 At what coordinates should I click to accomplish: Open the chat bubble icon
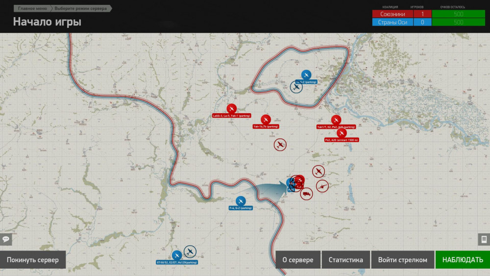(x=5, y=239)
